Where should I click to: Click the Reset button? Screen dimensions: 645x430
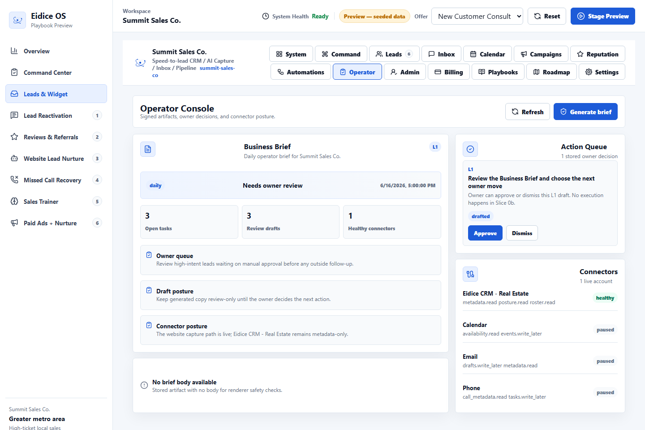547,16
